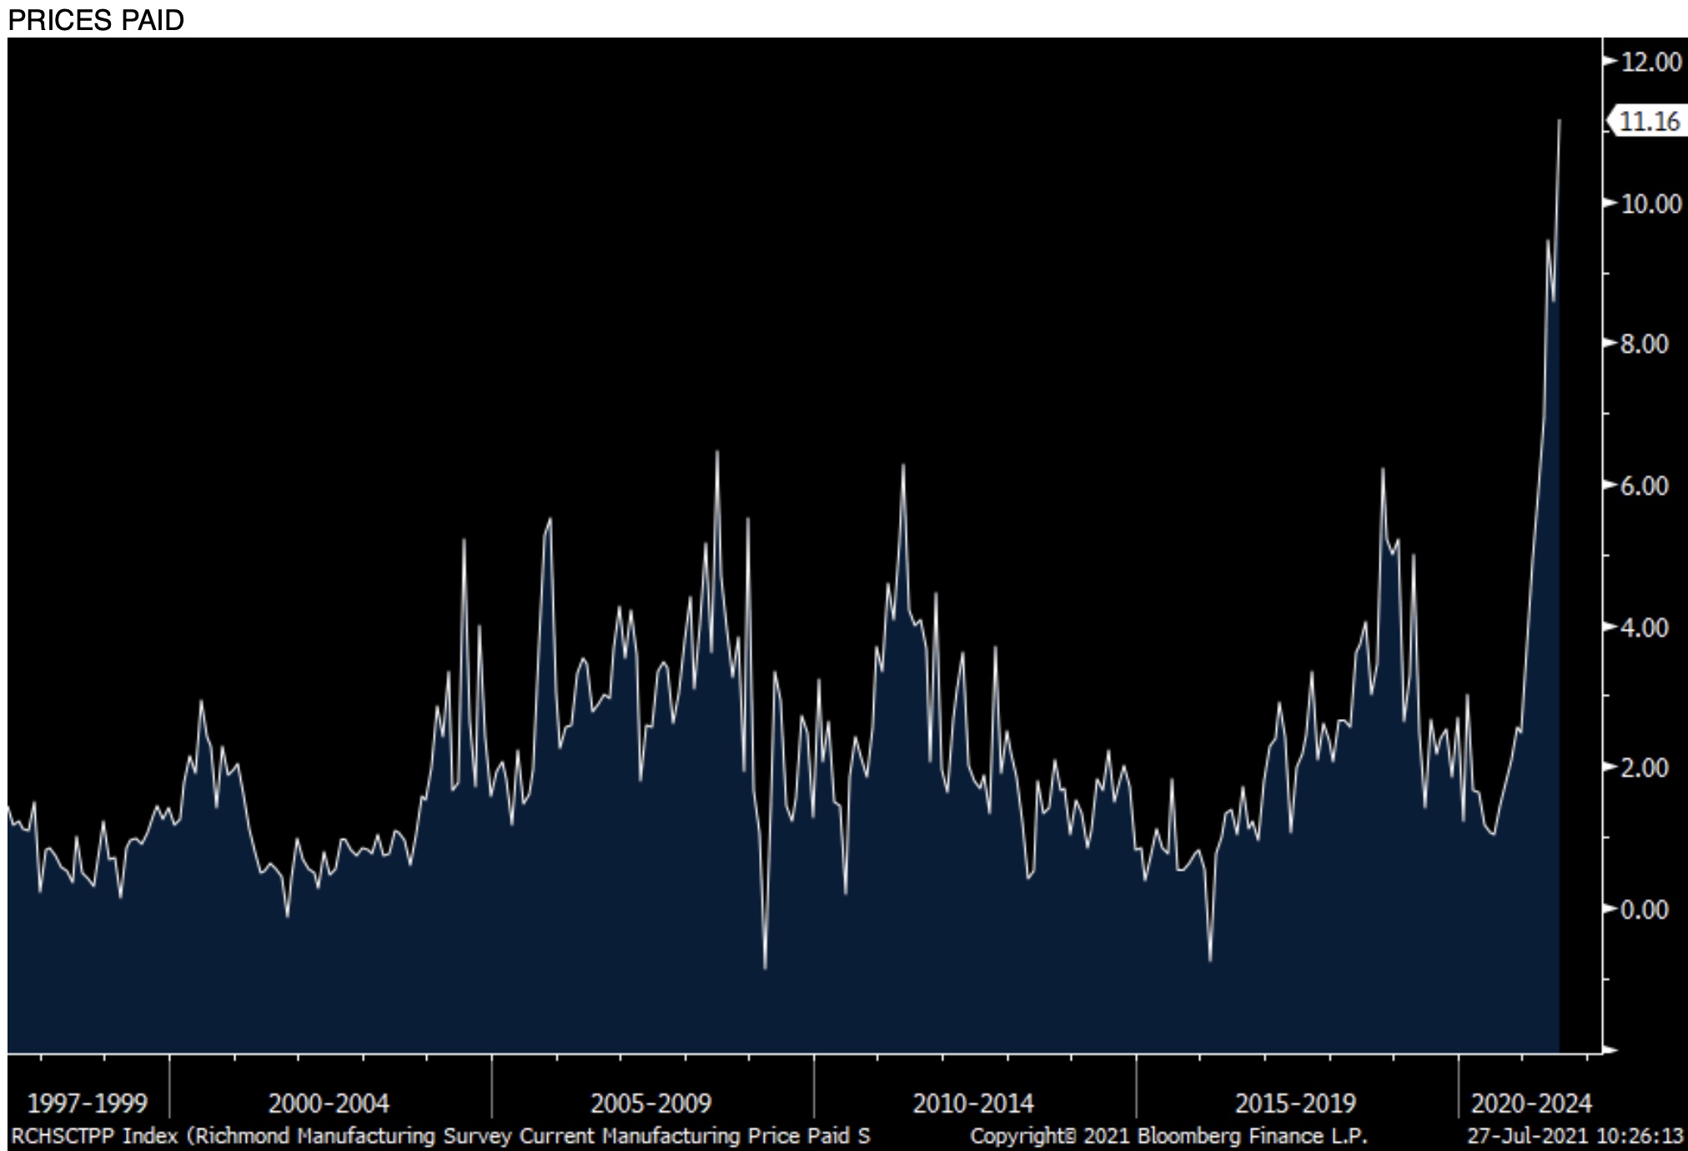Click the 2.00 y-axis label
This screenshot has height=1151, width=1688.
click(1644, 767)
